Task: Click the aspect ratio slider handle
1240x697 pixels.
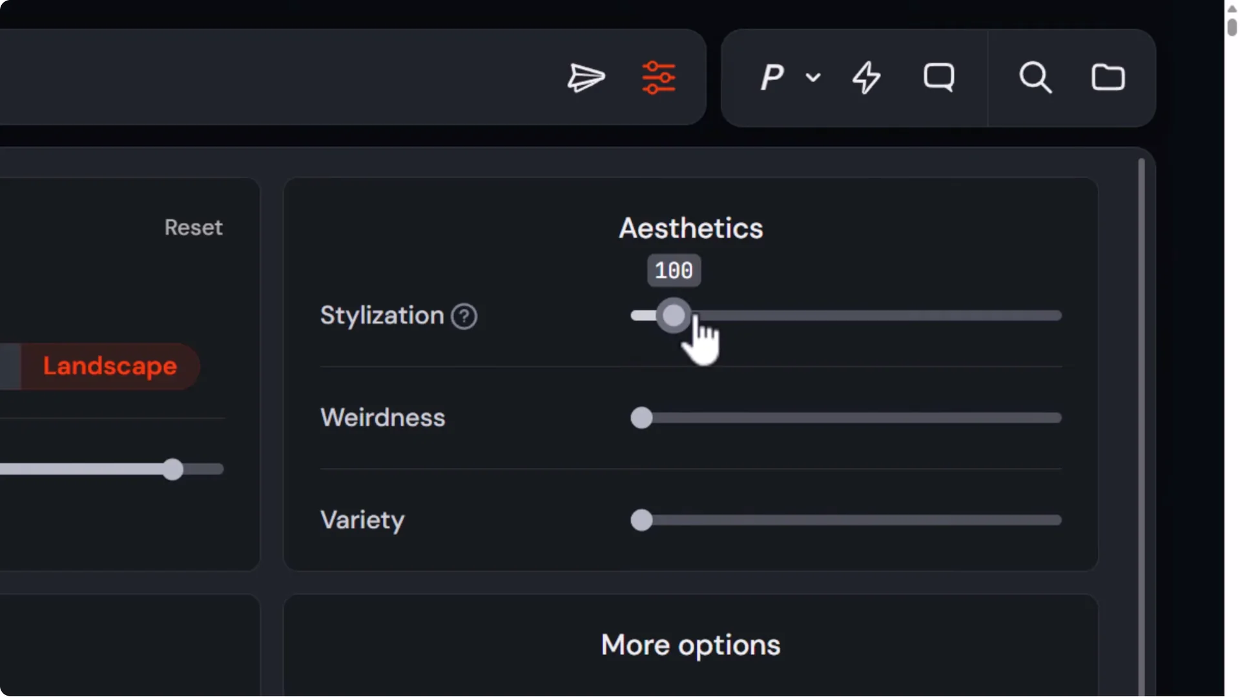Action: tap(172, 469)
